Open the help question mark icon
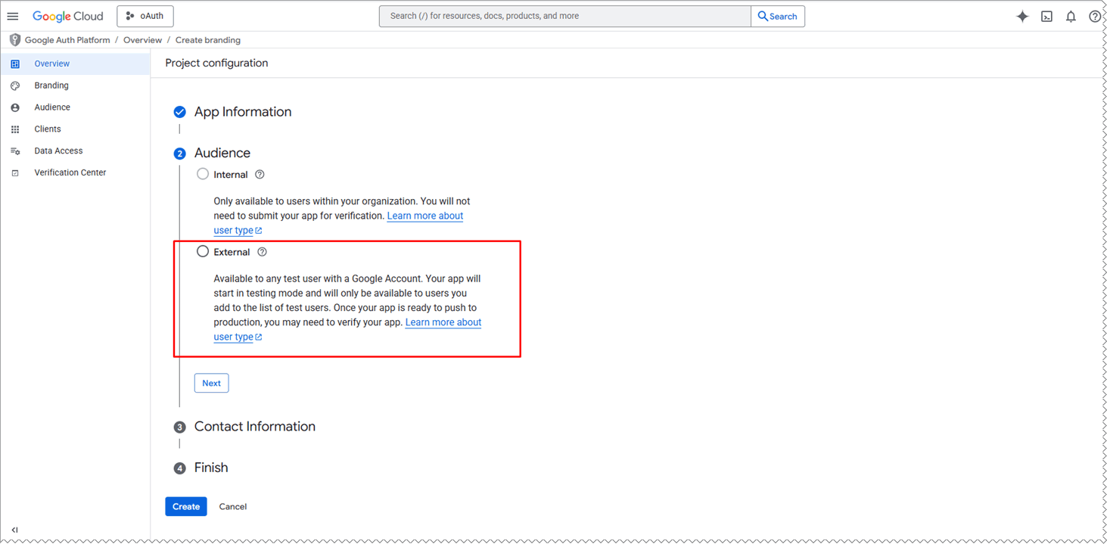 [x=1095, y=16]
